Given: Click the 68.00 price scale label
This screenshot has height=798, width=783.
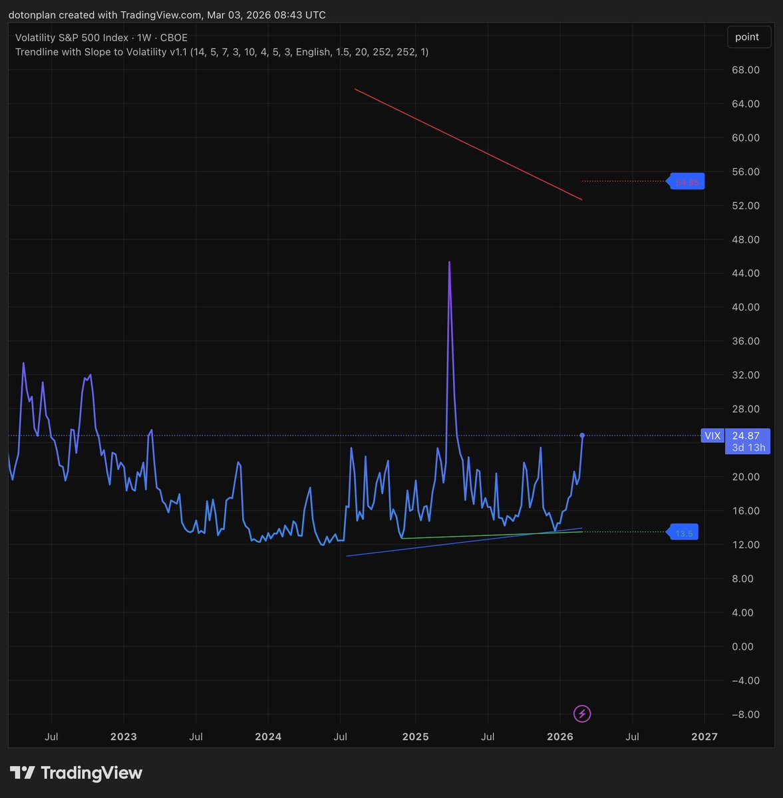Looking at the screenshot, I should [x=745, y=70].
